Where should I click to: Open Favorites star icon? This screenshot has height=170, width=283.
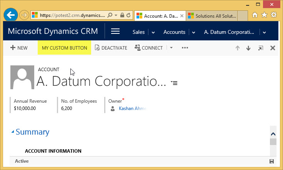point(264,15)
